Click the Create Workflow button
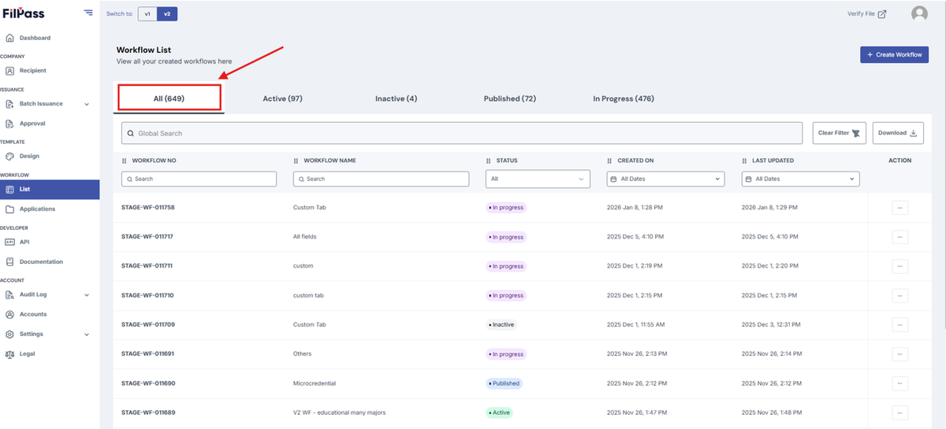This screenshot has height=429, width=946. pos(894,54)
